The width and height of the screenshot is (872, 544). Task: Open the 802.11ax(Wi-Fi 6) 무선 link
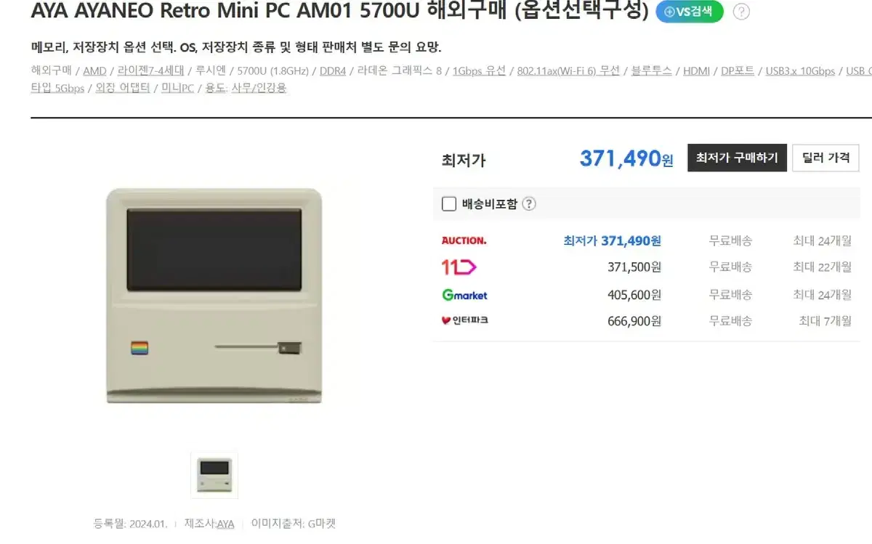point(568,71)
